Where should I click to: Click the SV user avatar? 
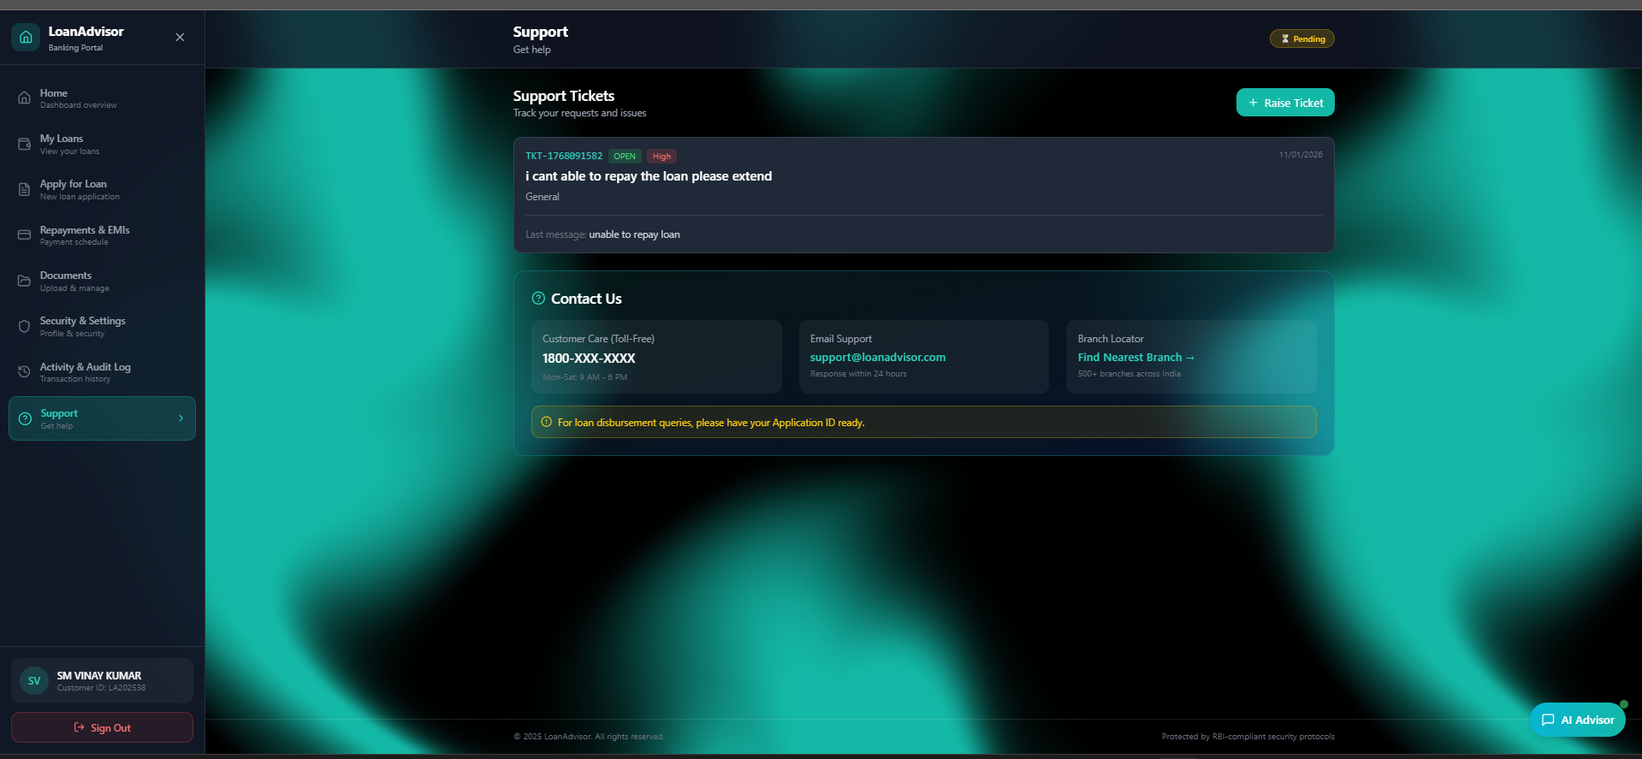34,681
